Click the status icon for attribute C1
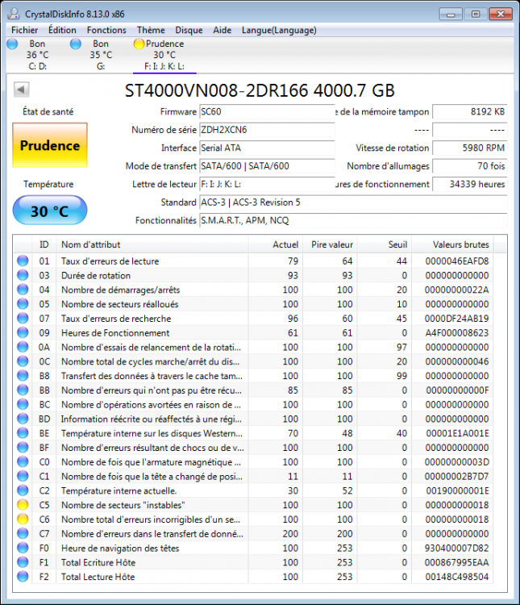The image size is (520, 605). pyautogui.click(x=23, y=476)
